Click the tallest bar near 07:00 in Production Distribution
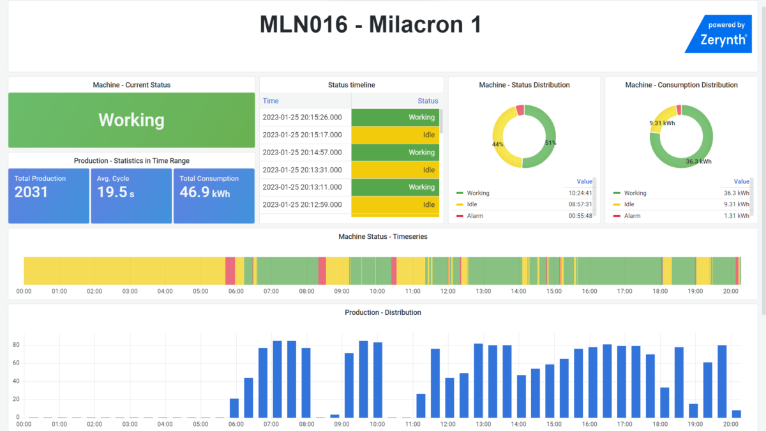This screenshot has width=766, height=431. 277,377
